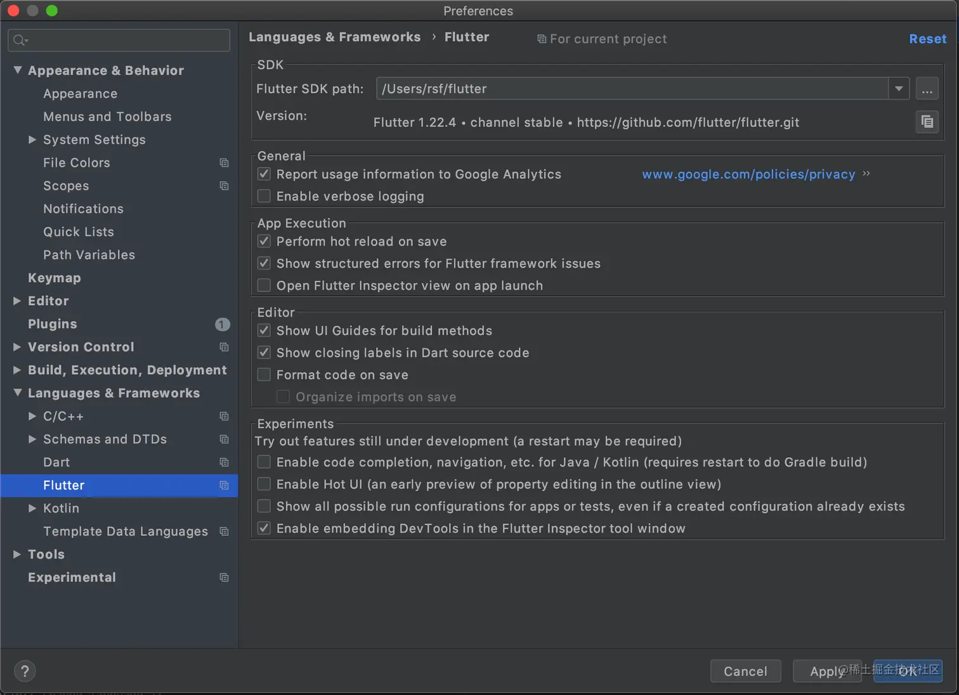Expand Schemas and DTDs node

coord(32,439)
